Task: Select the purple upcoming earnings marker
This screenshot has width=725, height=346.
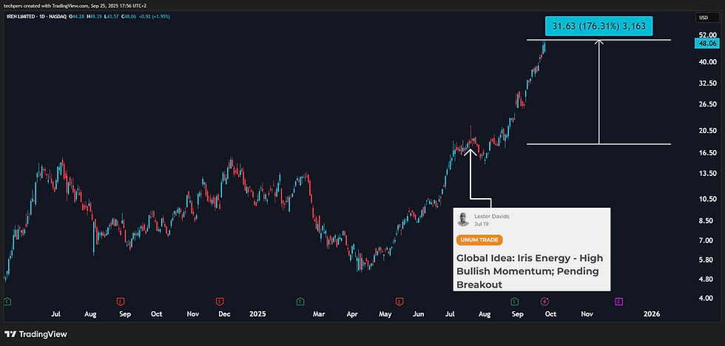Action: pos(618,301)
